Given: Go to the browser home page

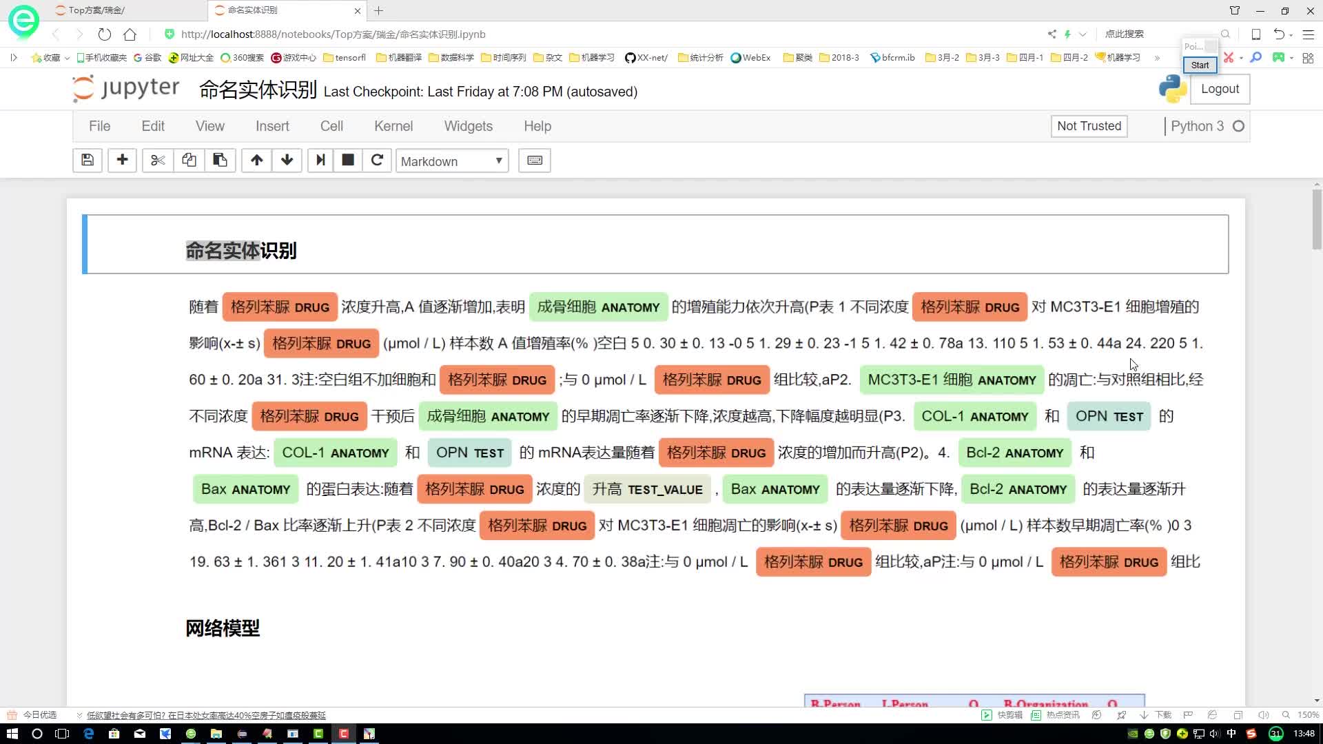Looking at the screenshot, I should [x=130, y=34].
